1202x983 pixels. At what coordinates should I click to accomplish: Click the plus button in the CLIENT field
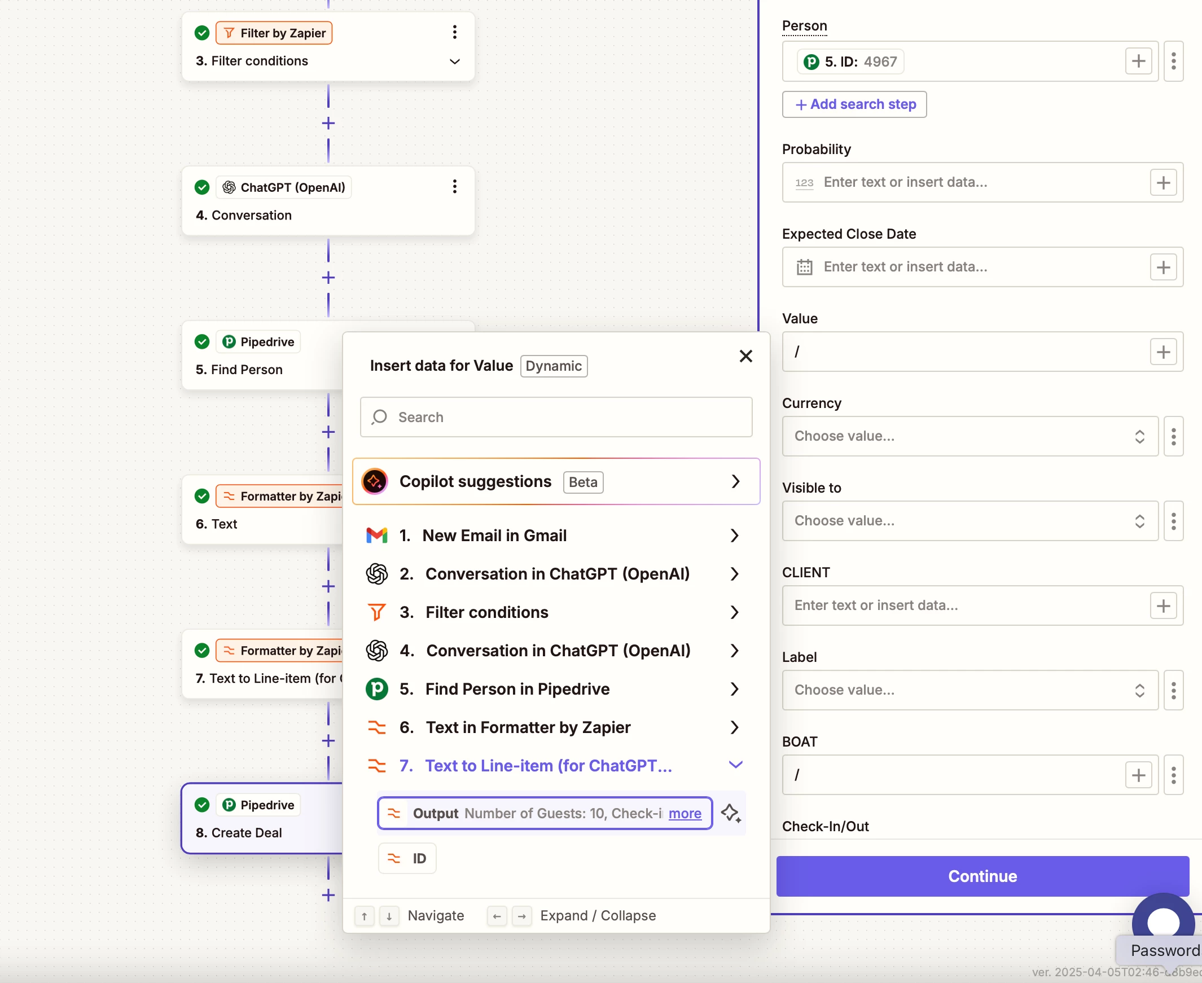(x=1164, y=606)
